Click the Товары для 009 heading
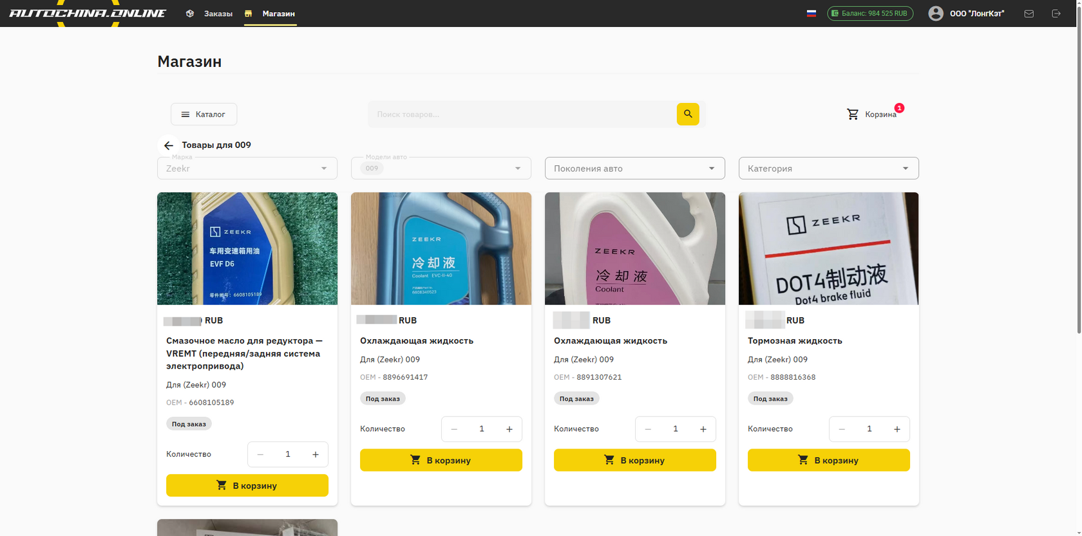Image resolution: width=1082 pixels, height=536 pixels. tap(216, 145)
